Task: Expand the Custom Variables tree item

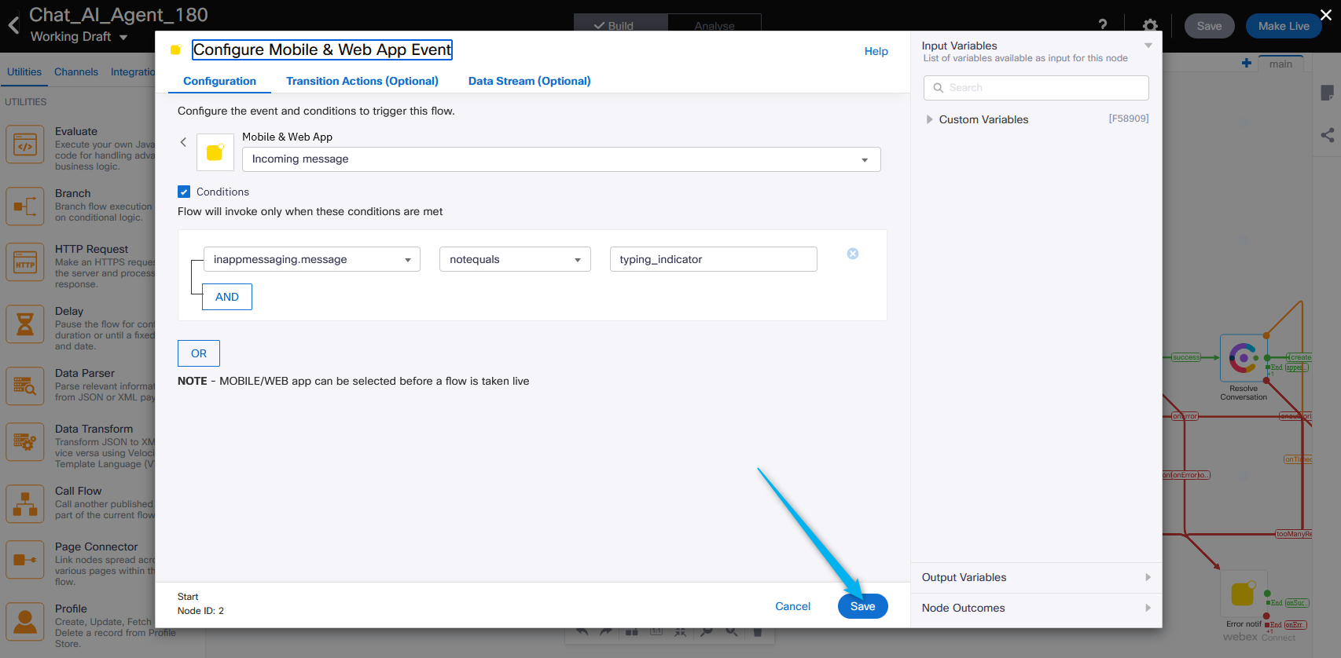Action: click(x=930, y=119)
